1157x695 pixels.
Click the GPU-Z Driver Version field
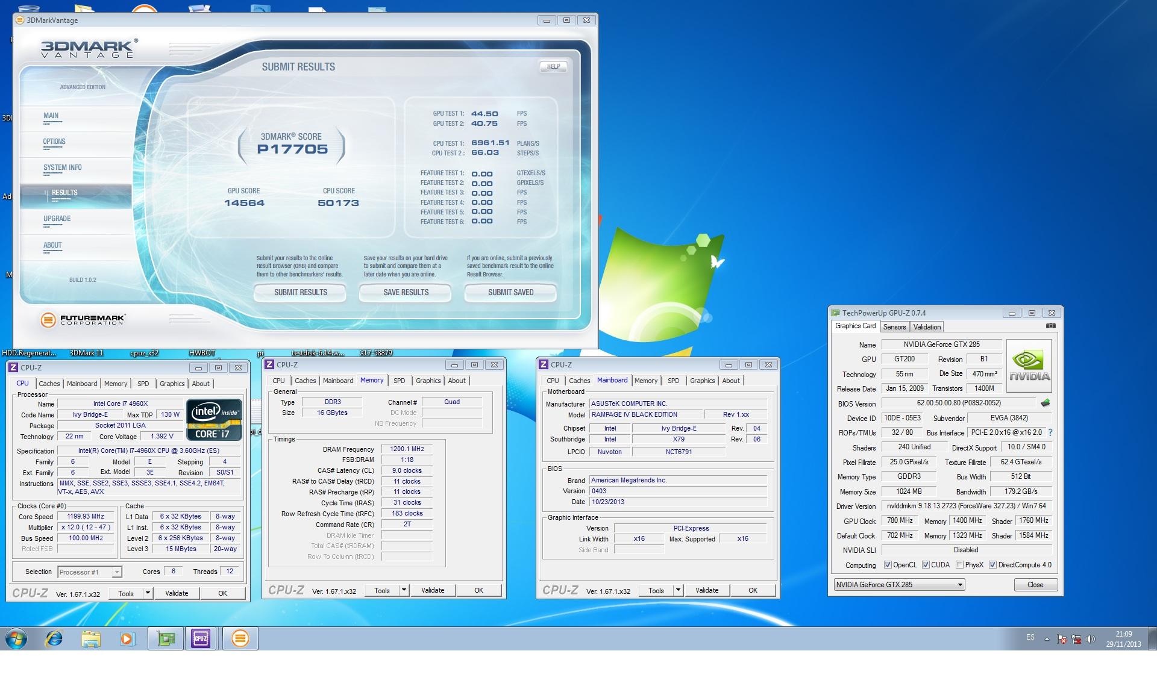pyautogui.click(x=966, y=506)
